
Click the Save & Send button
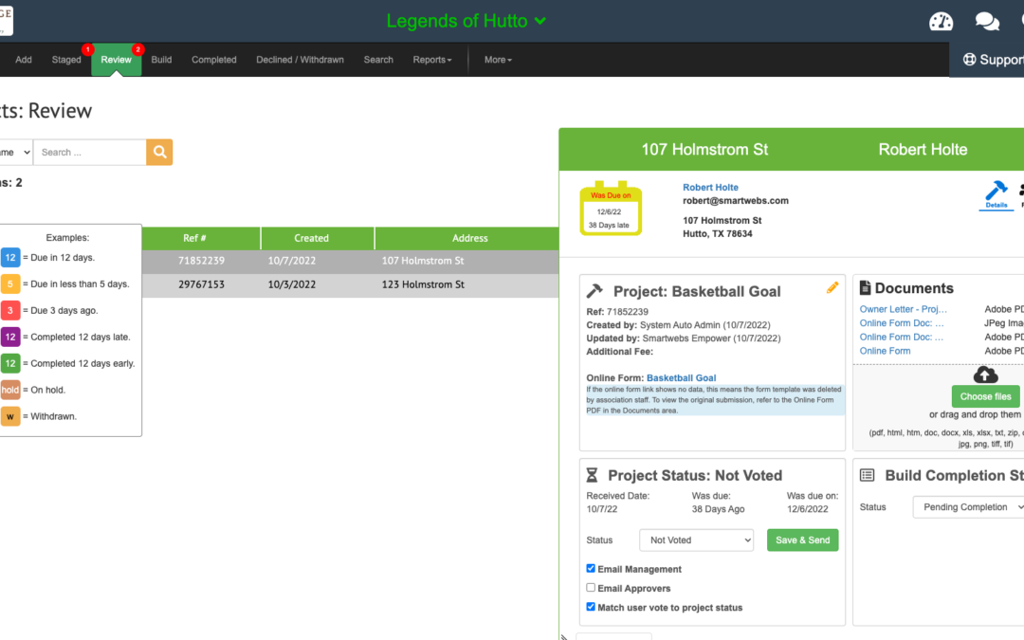(802, 539)
